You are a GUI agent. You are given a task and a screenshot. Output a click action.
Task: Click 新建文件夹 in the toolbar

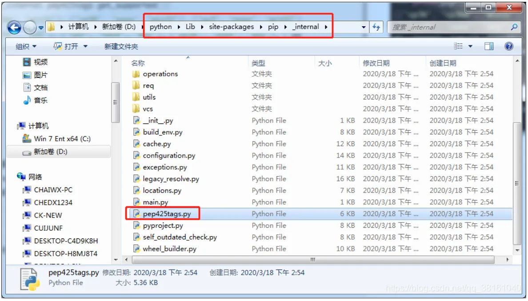click(121, 47)
